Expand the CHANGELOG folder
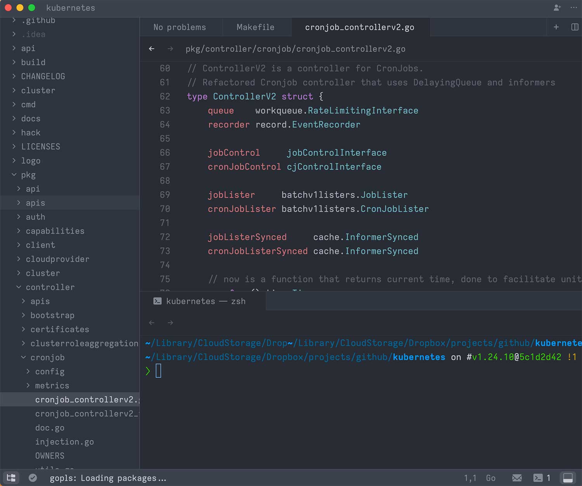This screenshot has height=486, width=582. click(x=70, y=76)
